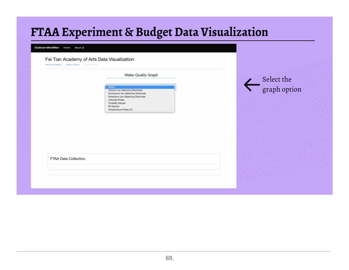Viewport: 349px width, 270px height.
Task: Switch to the Energy Budget tab
Action: 73,65
